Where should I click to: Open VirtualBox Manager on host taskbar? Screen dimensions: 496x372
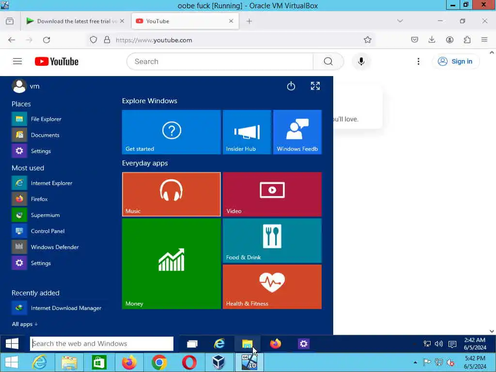218,362
